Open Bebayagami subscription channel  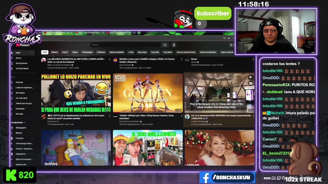pos(23,128)
